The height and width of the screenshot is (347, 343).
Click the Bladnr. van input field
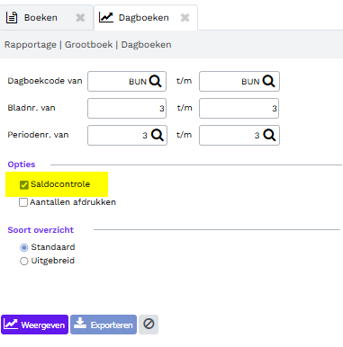point(127,108)
